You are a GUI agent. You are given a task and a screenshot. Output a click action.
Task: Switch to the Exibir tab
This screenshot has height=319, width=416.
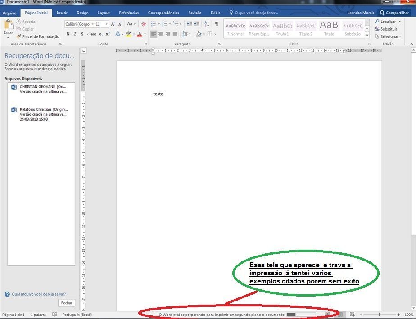point(215,13)
